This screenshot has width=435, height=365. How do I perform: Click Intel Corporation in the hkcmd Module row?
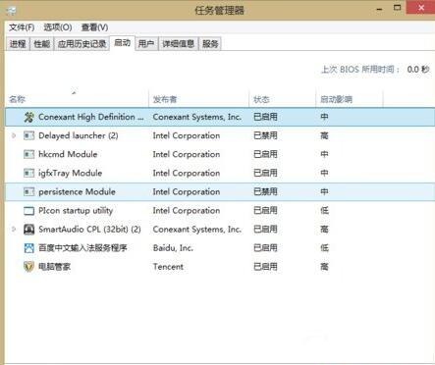[187, 154]
